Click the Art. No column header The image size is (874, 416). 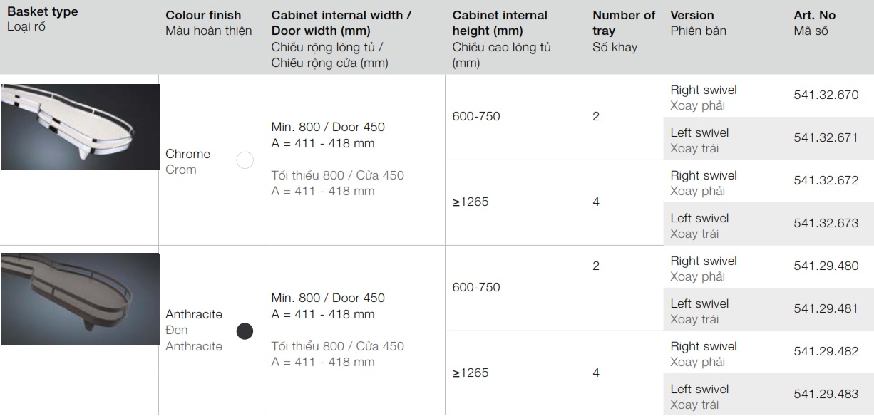coord(814,15)
